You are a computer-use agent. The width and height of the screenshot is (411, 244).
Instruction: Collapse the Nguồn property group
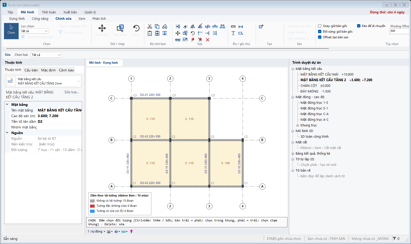click(7, 133)
